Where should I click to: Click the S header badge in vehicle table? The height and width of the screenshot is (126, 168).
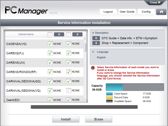77,34
